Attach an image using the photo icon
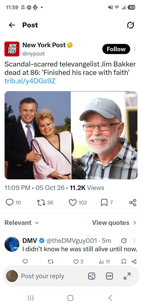 tap(92, 276)
